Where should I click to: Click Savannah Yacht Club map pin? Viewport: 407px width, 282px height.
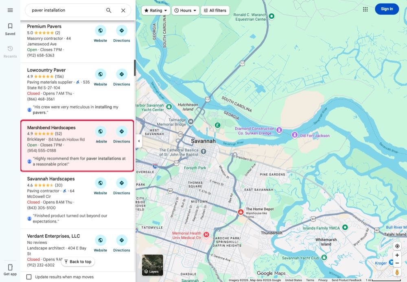click(324, 257)
